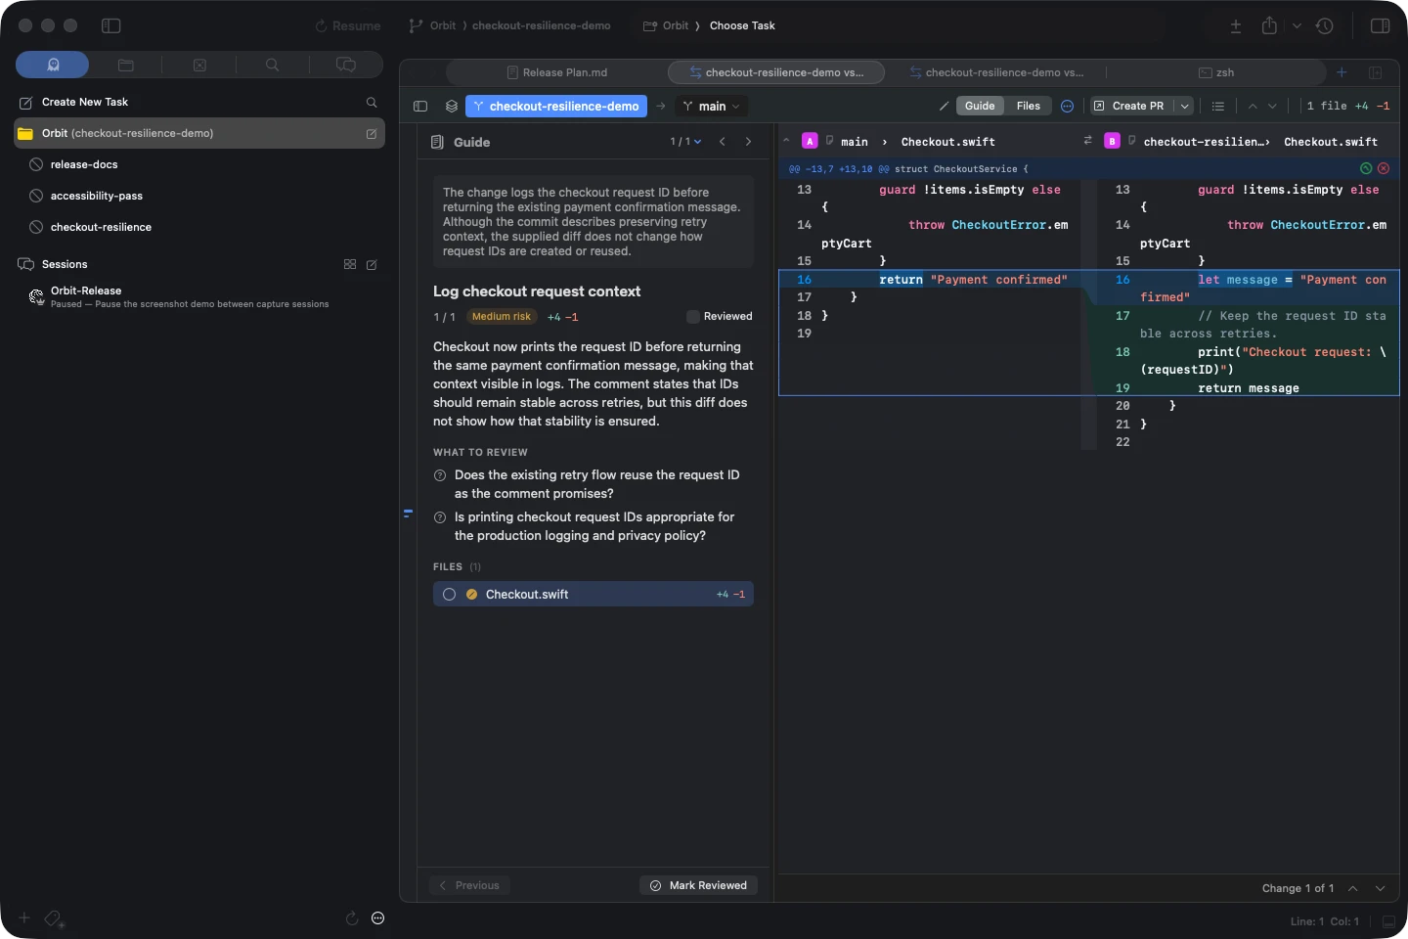The image size is (1408, 939).
Task: Open the folder view in the sidebar switcher
Action: coord(126,65)
